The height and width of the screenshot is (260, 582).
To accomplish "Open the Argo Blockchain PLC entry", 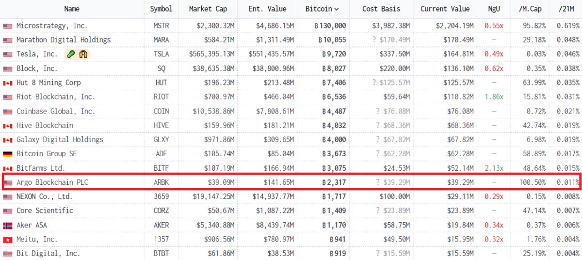I will click(x=52, y=182).
